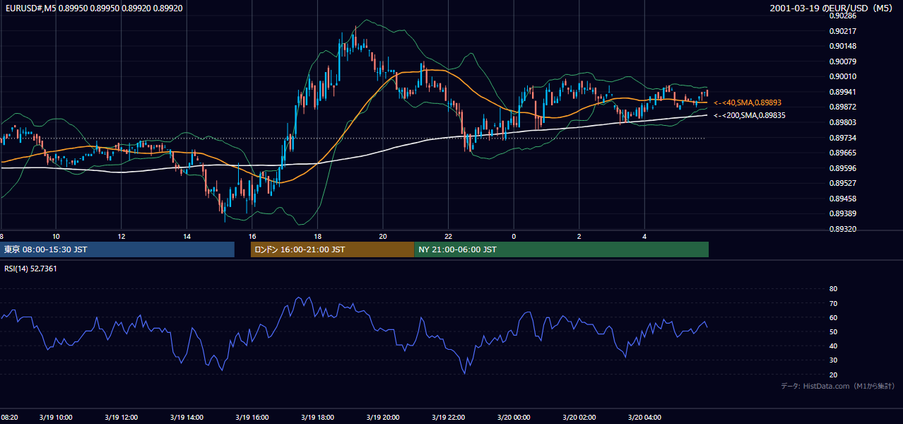Click the midnight hour label 0 under price chart
Viewport: 903px width, 424px height.
click(x=514, y=236)
